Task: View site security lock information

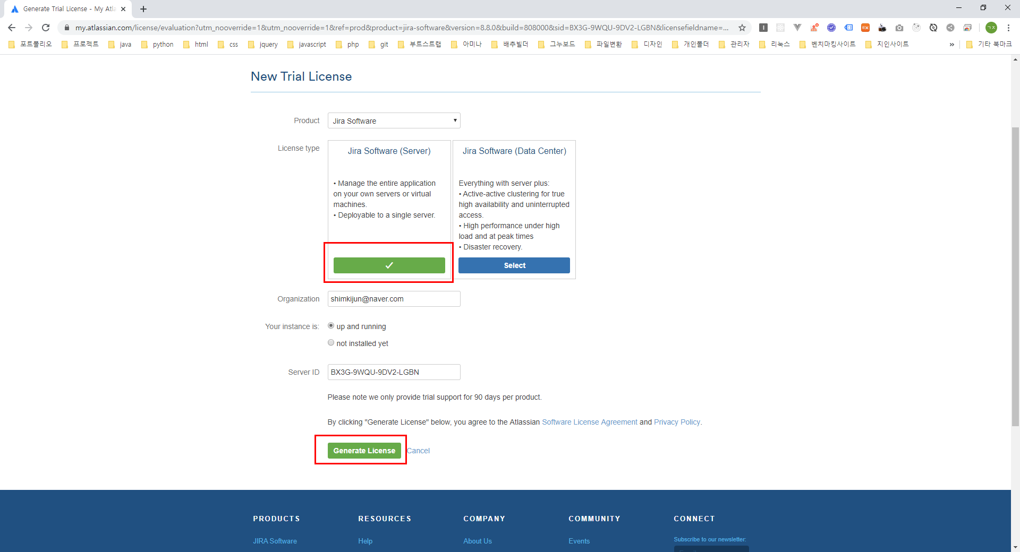Action: click(67, 28)
